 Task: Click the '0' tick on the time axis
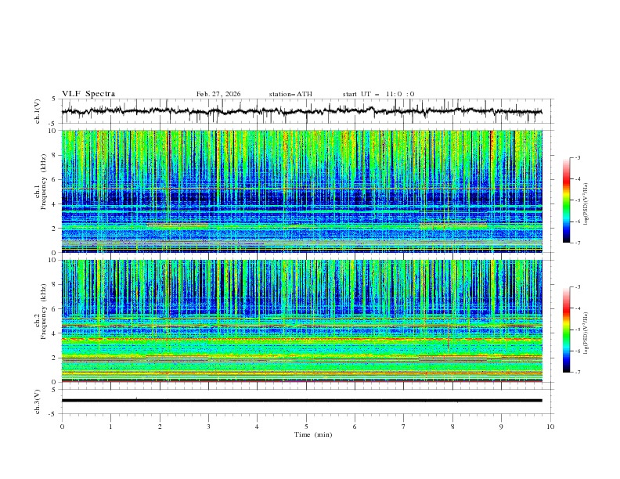click(62, 427)
